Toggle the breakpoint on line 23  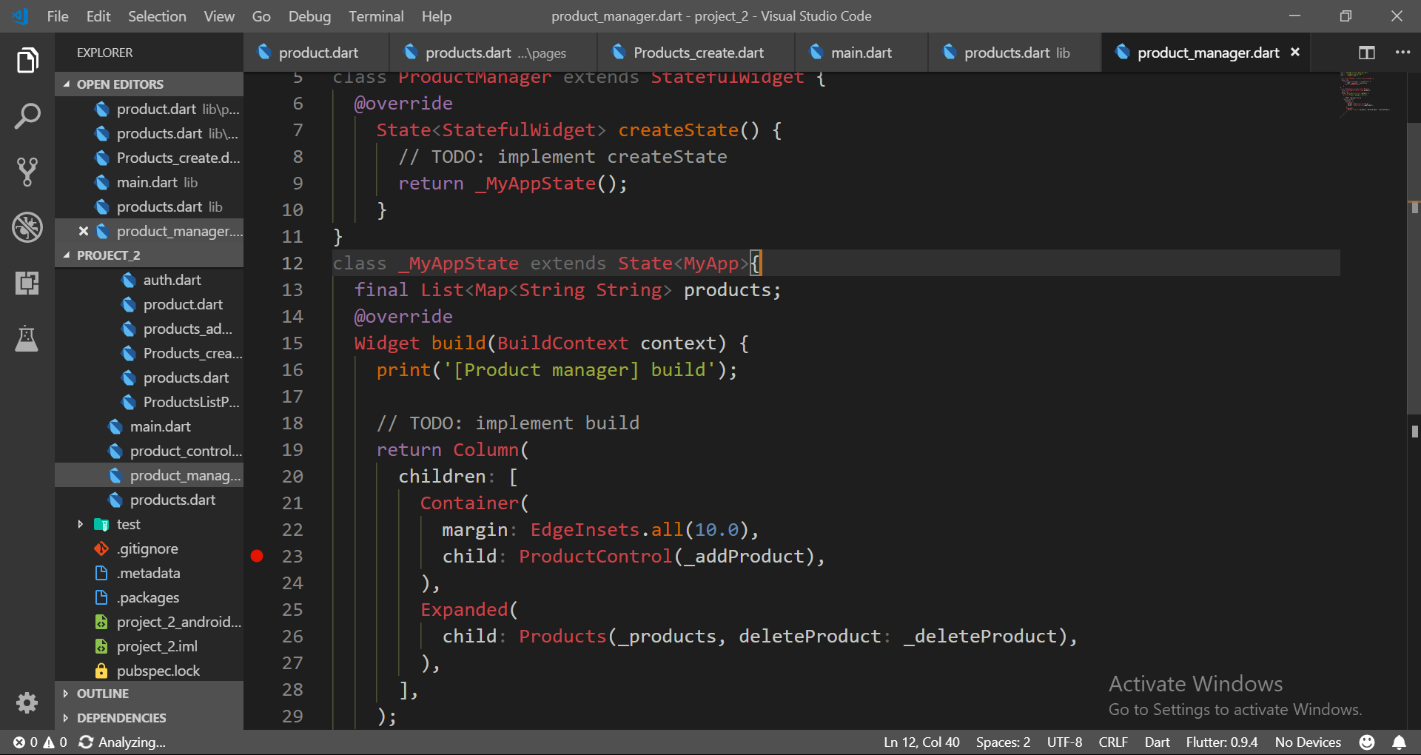coord(257,556)
